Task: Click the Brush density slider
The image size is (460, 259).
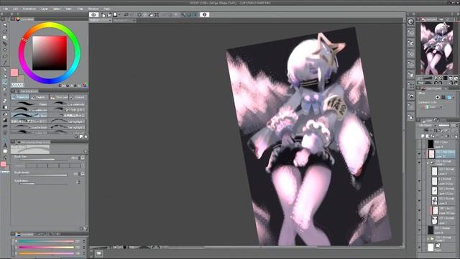Action: point(44,175)
